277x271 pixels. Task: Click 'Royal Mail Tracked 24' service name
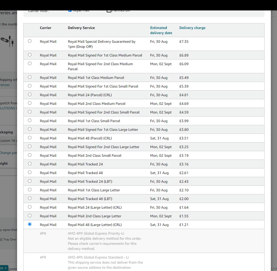[x=85, y=164]
